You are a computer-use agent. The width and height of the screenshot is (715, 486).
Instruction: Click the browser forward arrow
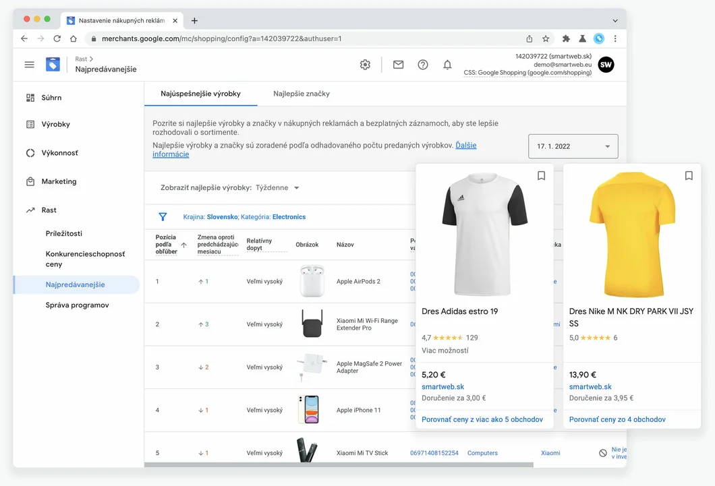coord(40,38)
